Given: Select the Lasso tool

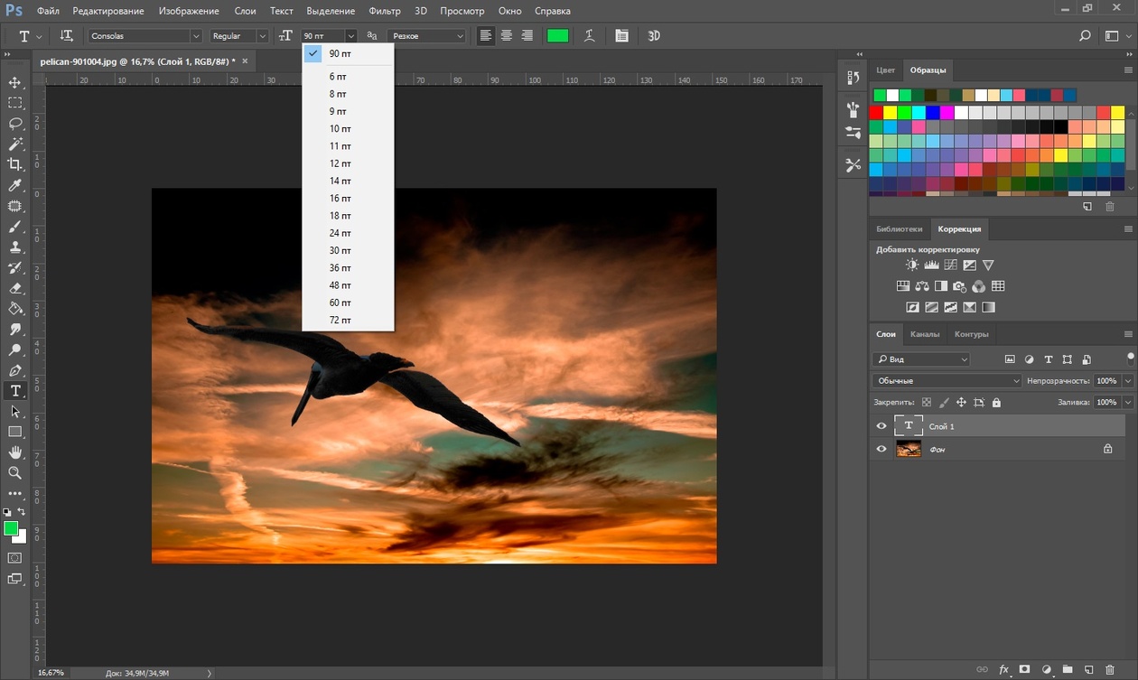Looking at the screenshot, I should coord(15,124).
